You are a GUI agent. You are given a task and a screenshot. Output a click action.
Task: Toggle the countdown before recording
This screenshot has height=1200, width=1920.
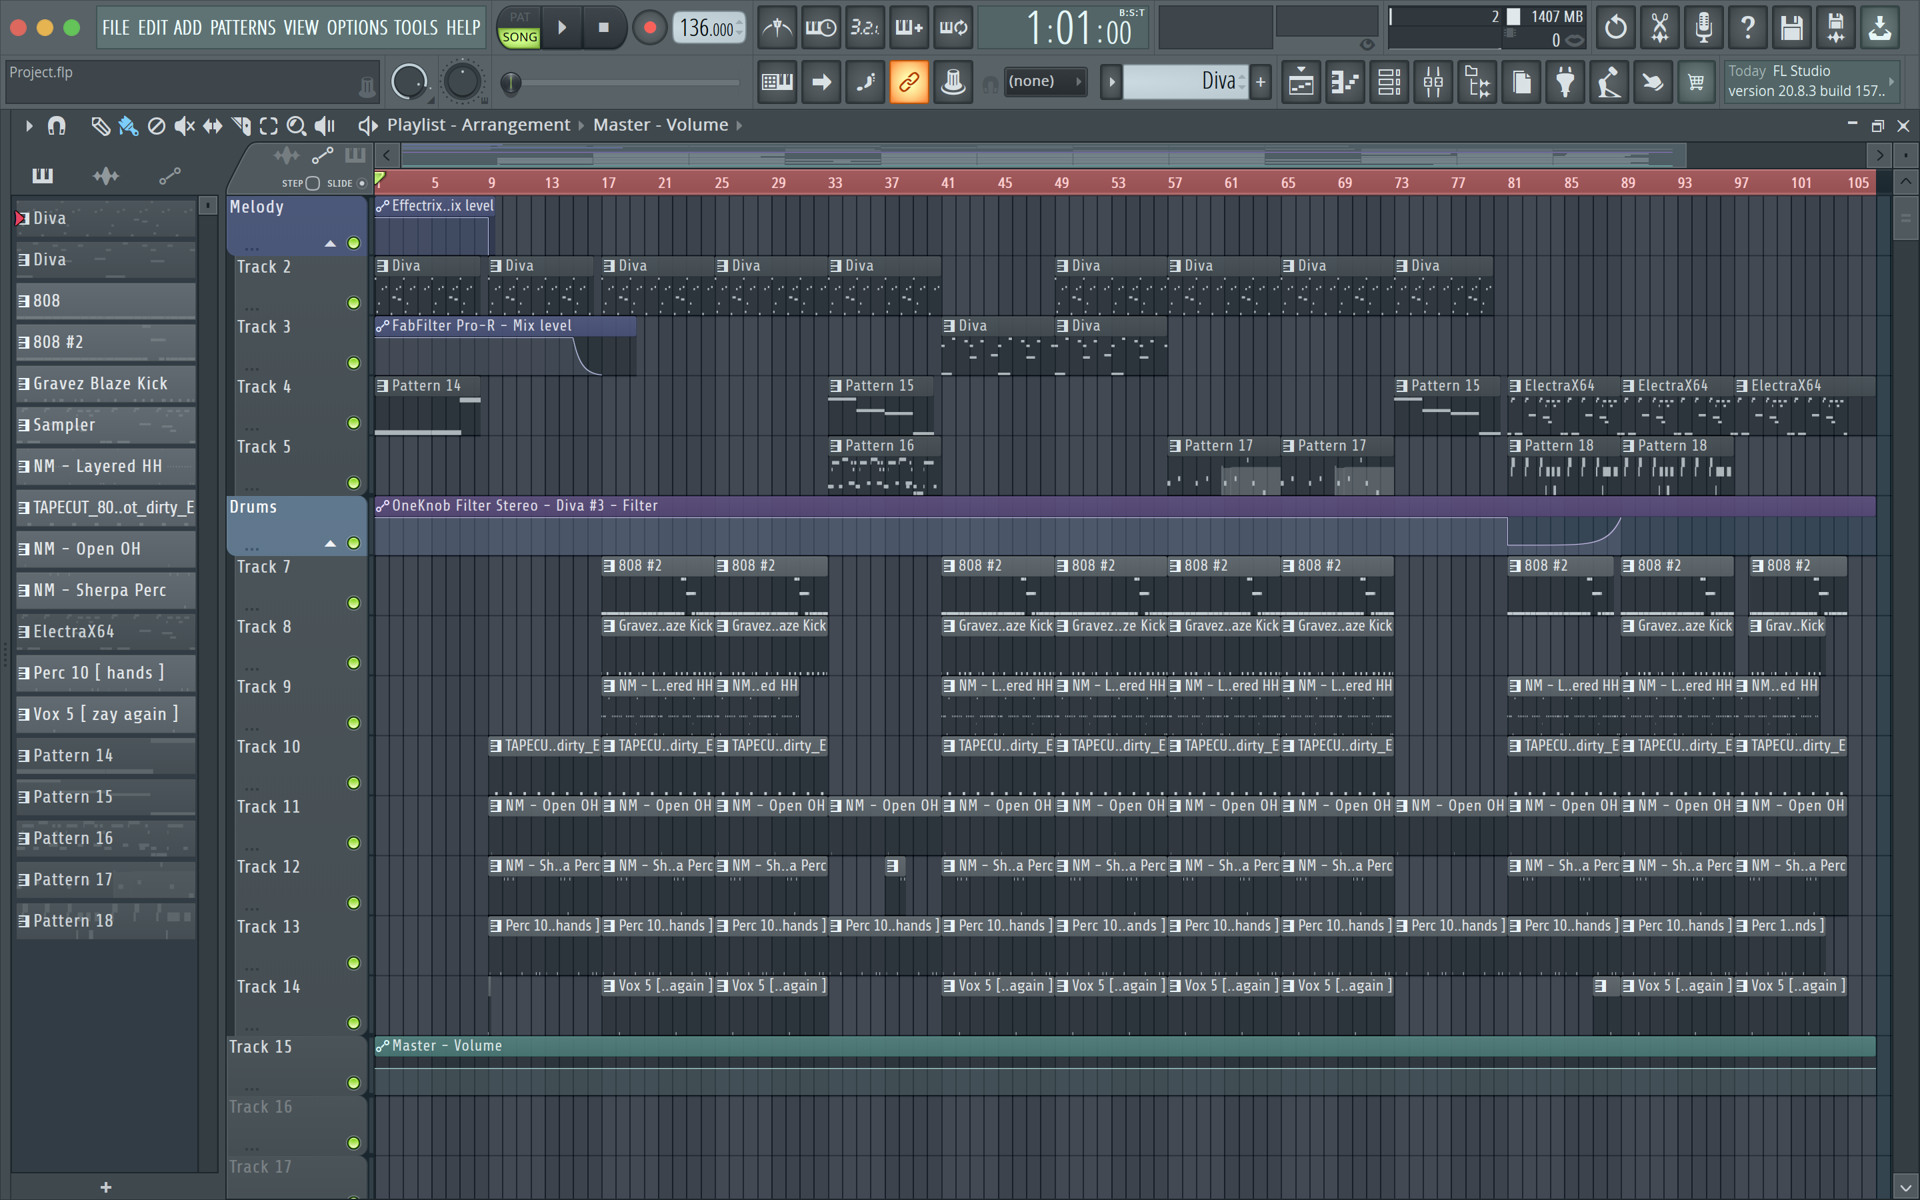(865, 29)
